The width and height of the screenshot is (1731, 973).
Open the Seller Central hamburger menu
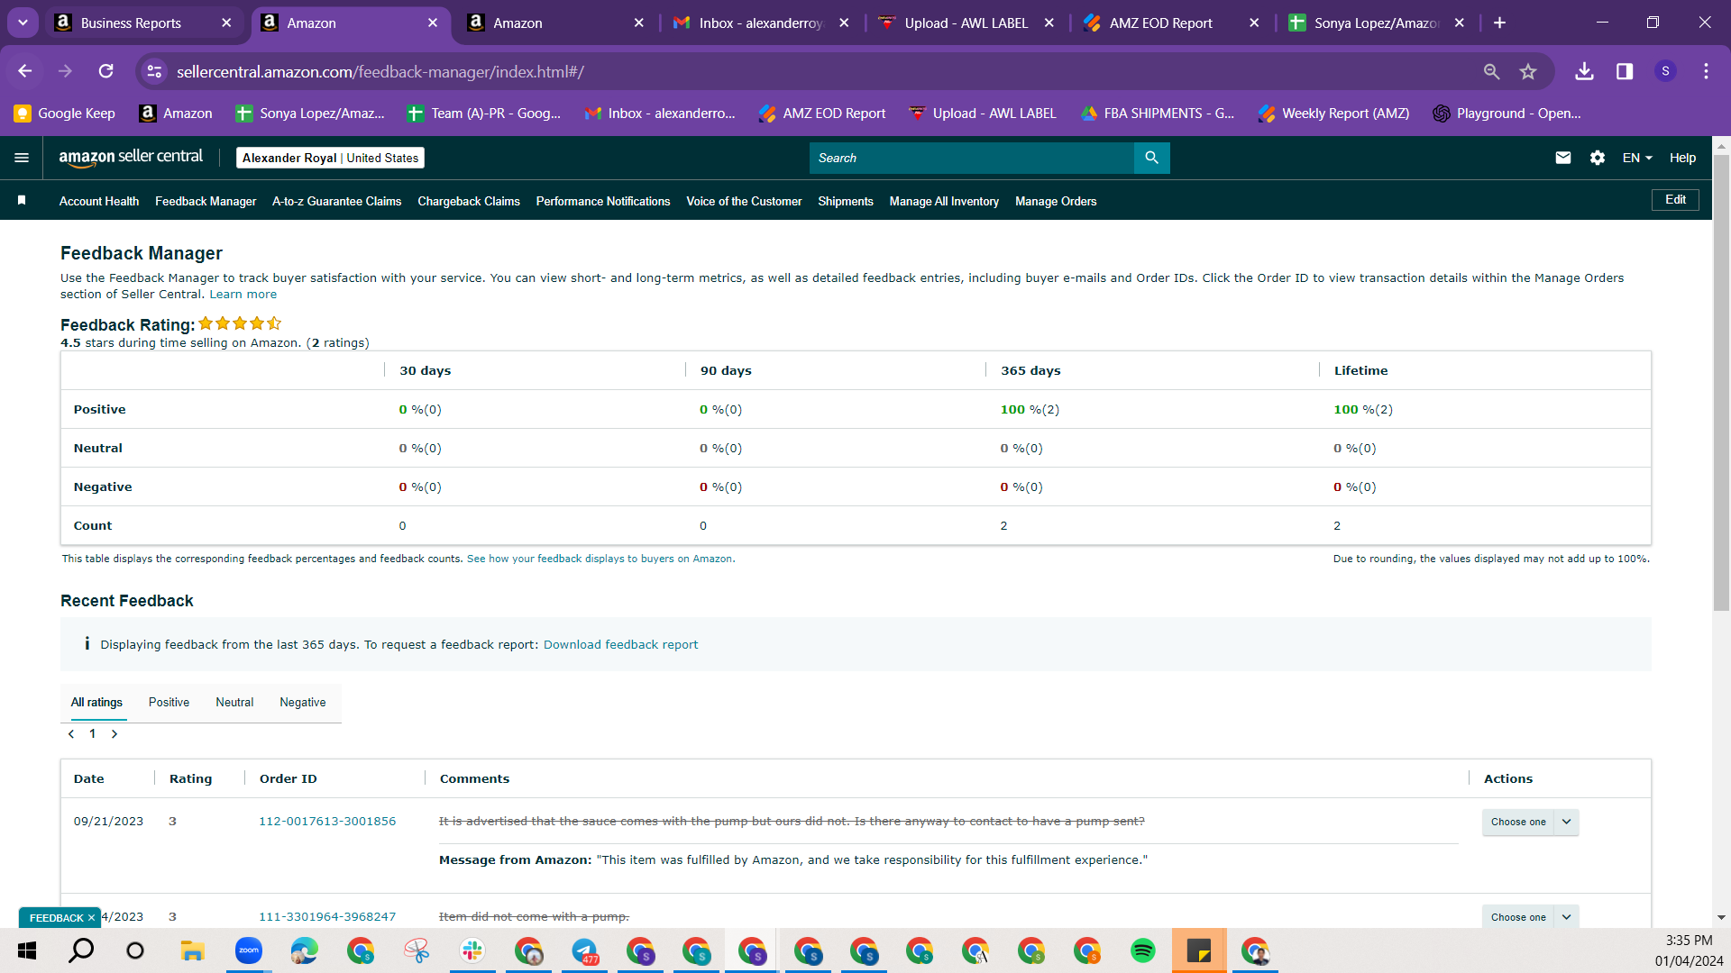22,158
